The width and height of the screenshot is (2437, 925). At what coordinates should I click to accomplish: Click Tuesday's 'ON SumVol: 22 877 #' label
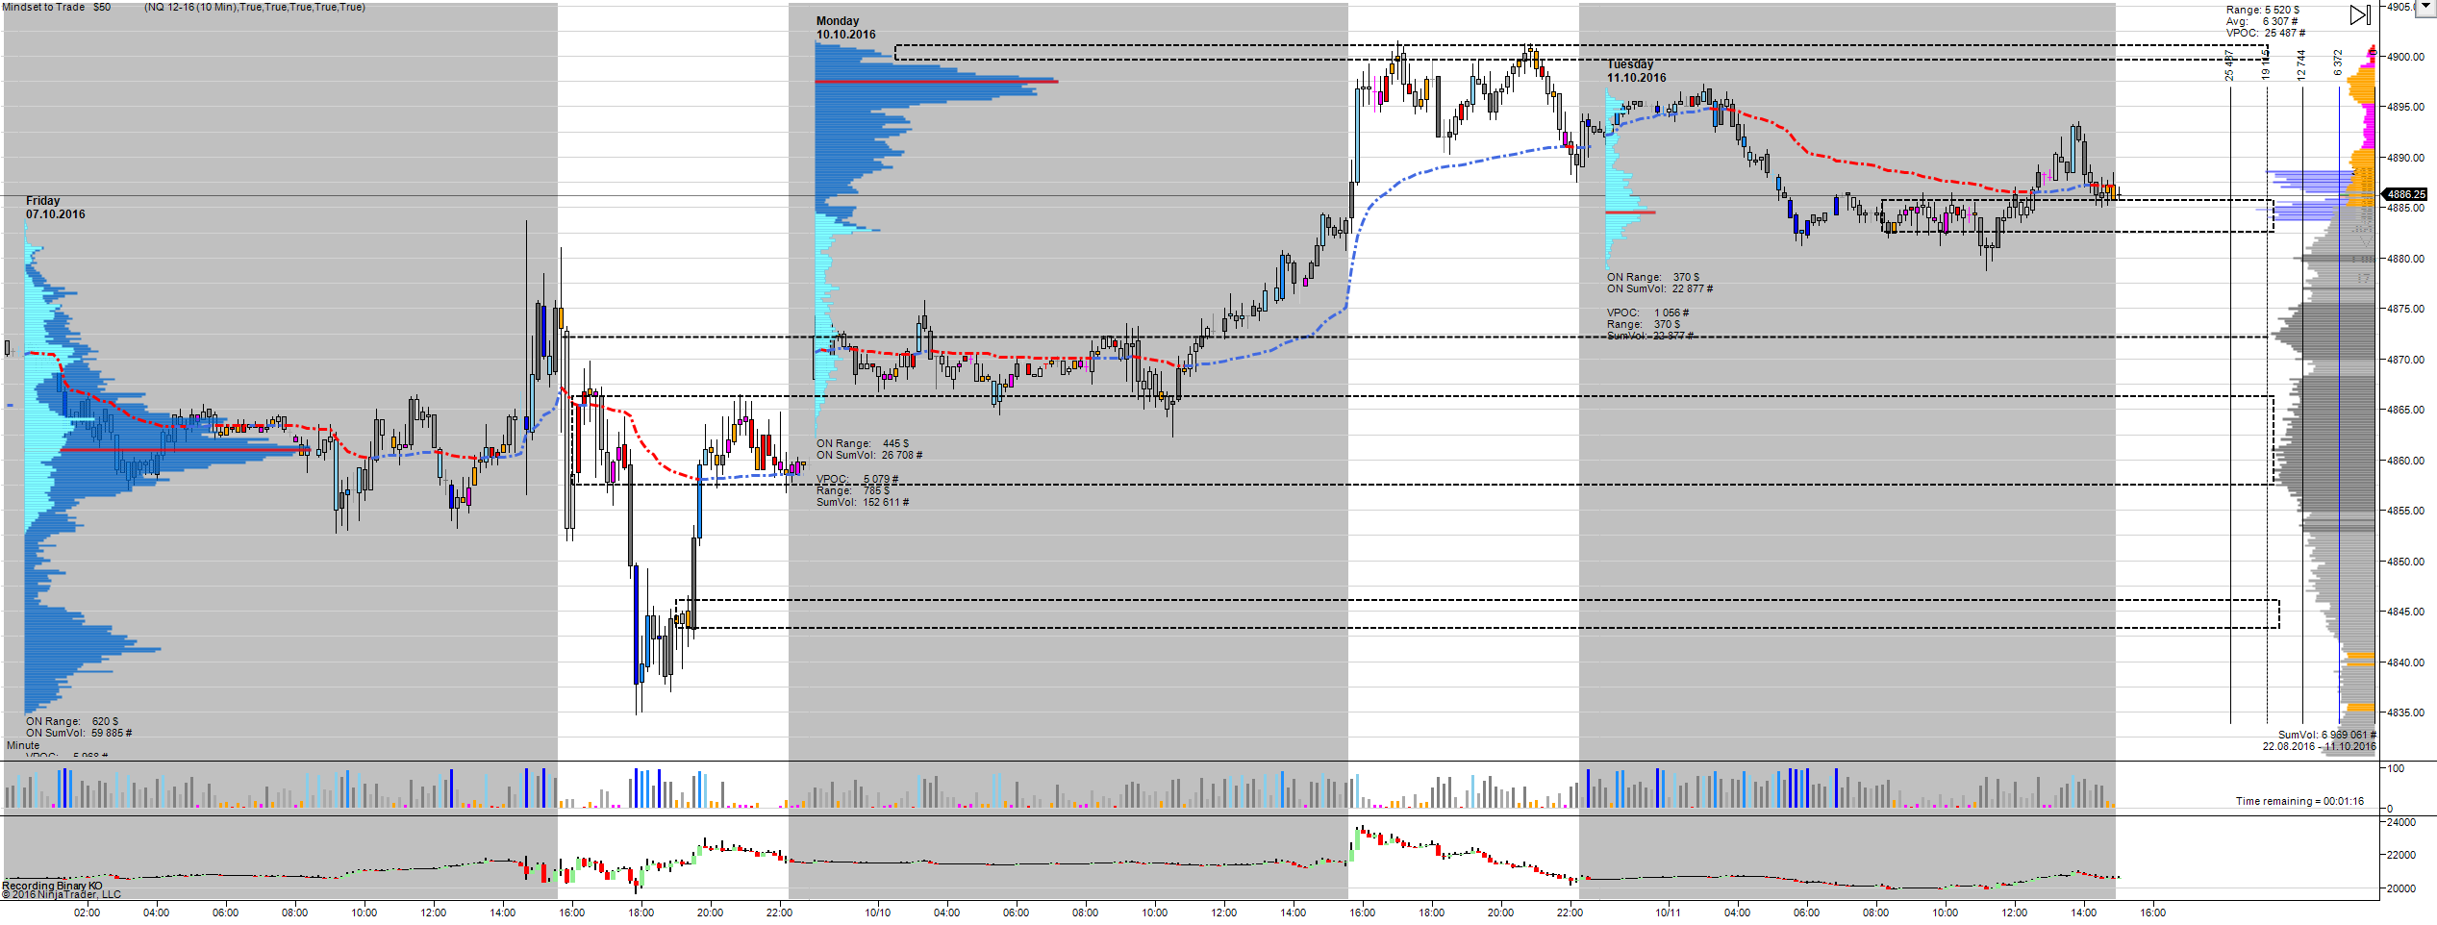[x=1660, y=288]
